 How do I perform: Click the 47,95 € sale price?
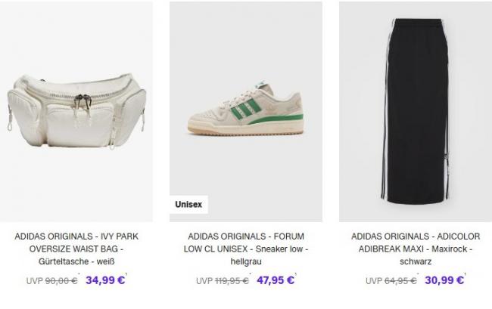pyautogui.click(x=276, y=280)
